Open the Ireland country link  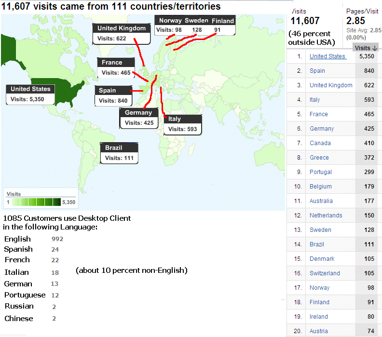click(x=319, y=317)
